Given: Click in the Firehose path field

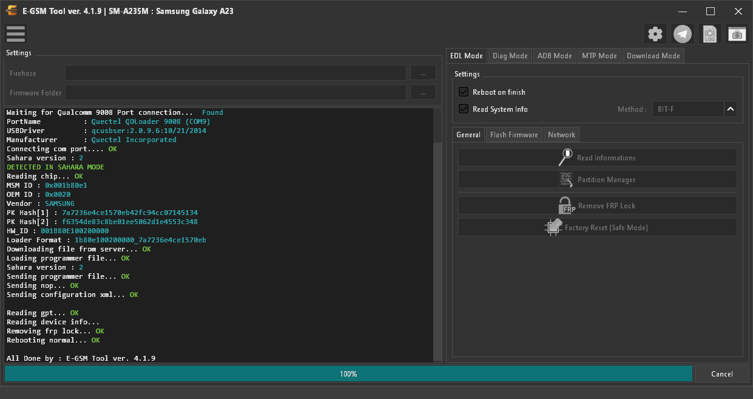Looking at the screenshot, I should pos(235,73).
